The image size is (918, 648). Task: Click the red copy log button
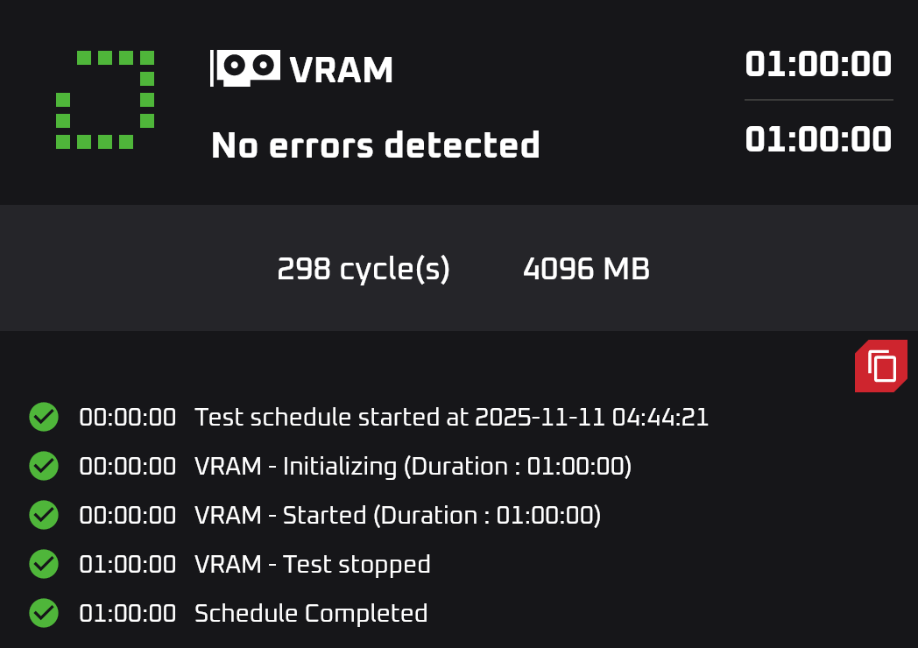point(880,366)
